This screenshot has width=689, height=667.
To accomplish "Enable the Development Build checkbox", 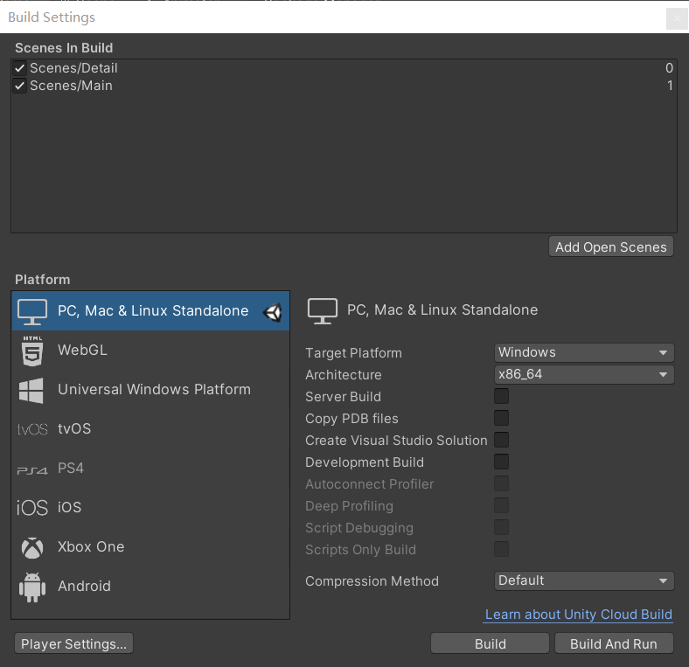I will pos(501,462).
